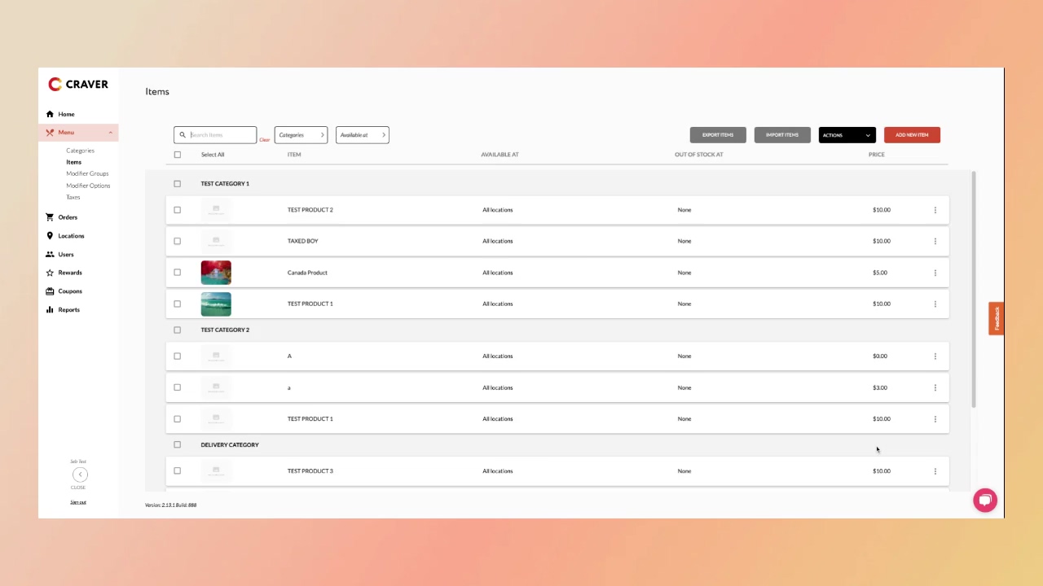Open the Available at filter dropdown
Viewport: 1043px width, 586px height.
[363, 135]
